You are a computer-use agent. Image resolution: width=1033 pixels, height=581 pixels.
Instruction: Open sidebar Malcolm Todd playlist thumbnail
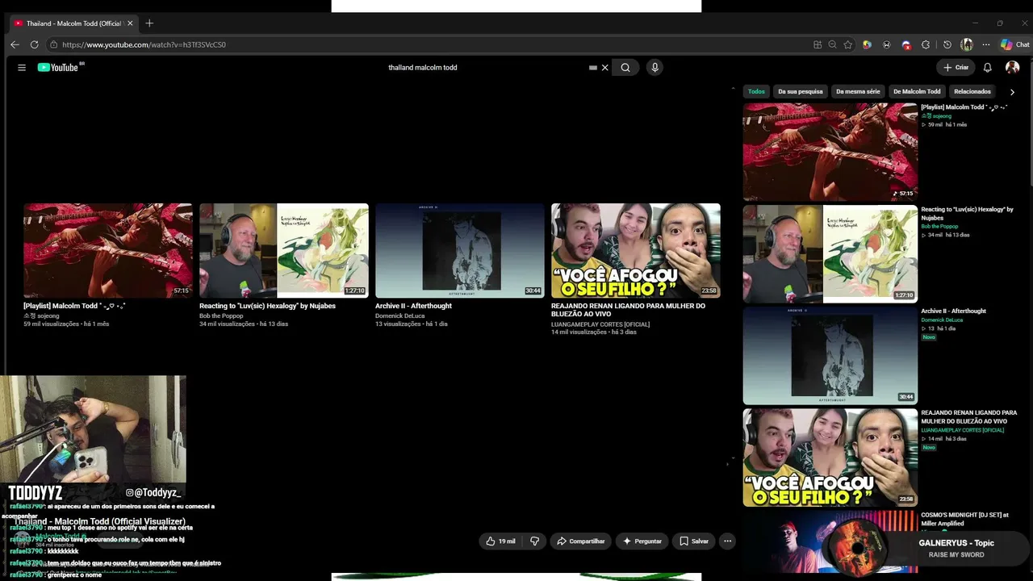pyautogui.click(x=830, y=152)
